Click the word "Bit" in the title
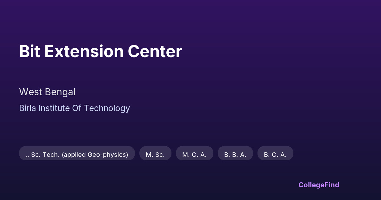 coord(29,51)
